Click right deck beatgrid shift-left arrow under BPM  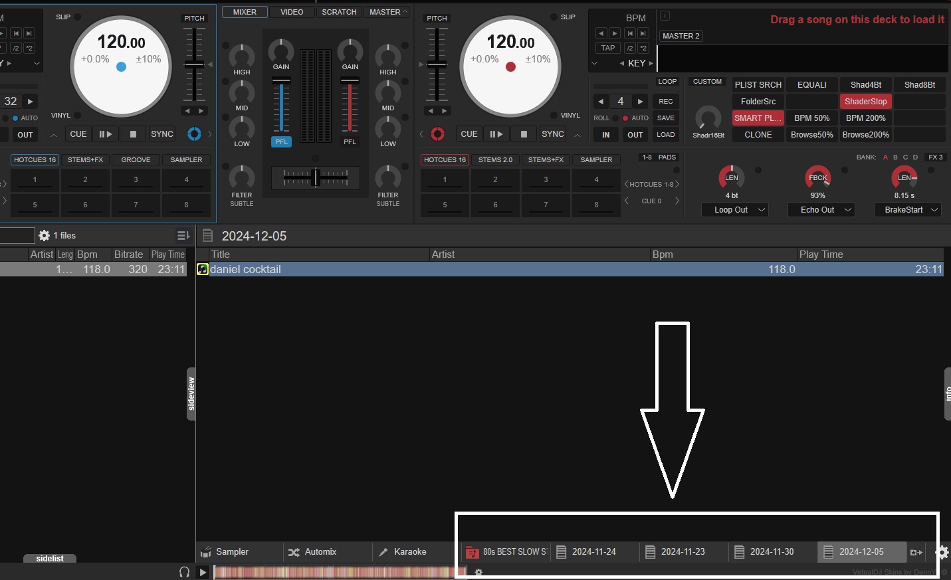[x=601, y=33]
